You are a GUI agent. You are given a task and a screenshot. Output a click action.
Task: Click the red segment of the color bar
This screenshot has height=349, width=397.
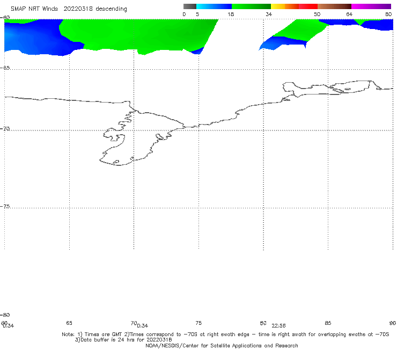pos(308,6)
